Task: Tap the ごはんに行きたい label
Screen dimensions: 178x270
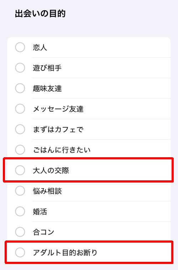Action: pos(62,150)
